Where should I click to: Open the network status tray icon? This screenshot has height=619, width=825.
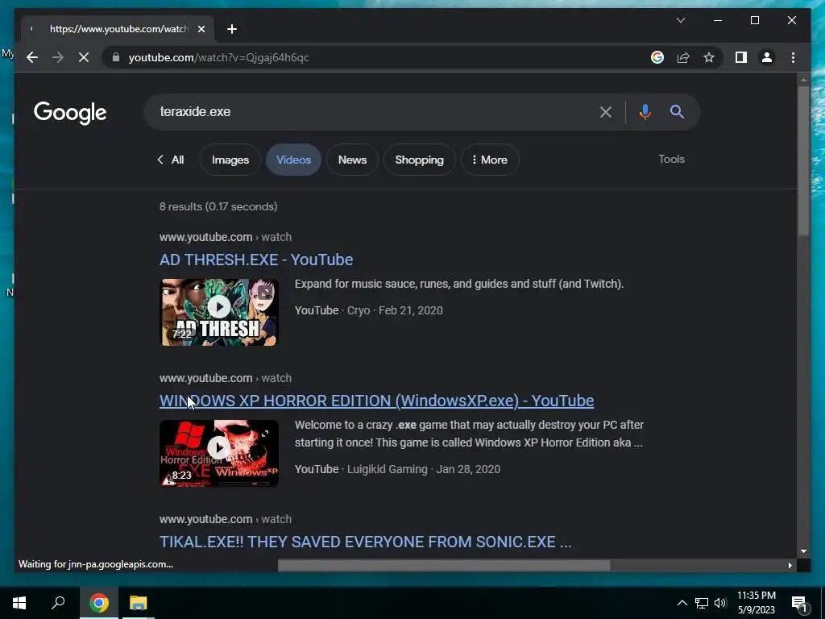(702, 603)
